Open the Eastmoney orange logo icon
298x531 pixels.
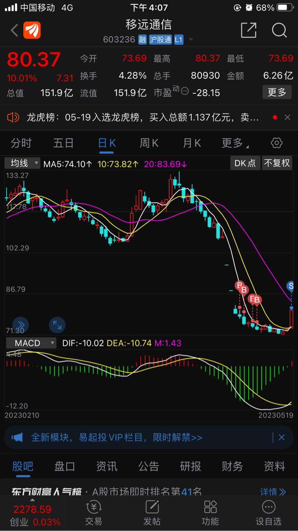[32, 30]
